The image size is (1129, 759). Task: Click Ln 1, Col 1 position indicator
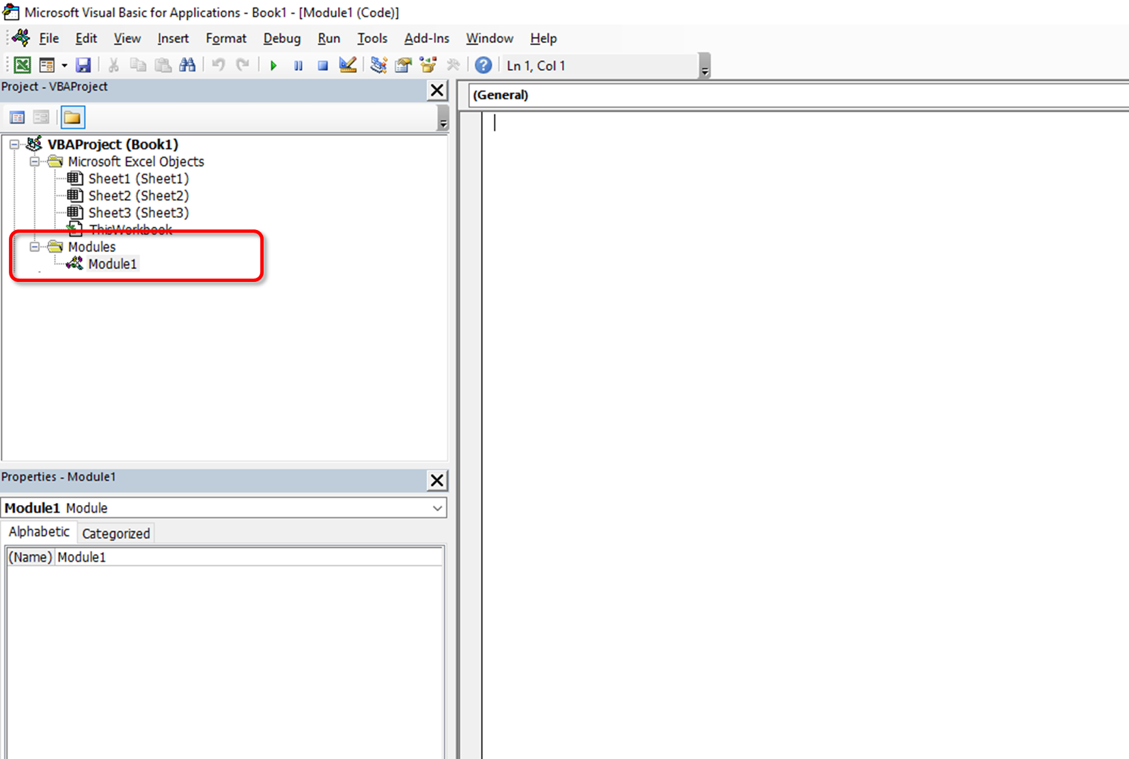pyautogui.click(x=536, y=66)
